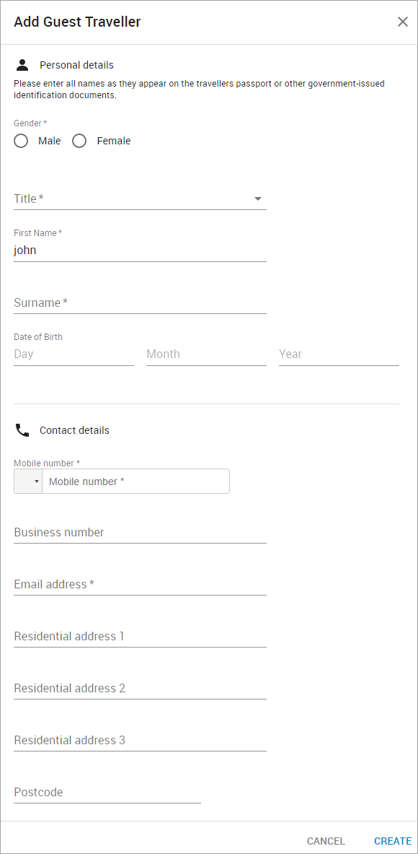Click the Email address field

tap(141, 585)
